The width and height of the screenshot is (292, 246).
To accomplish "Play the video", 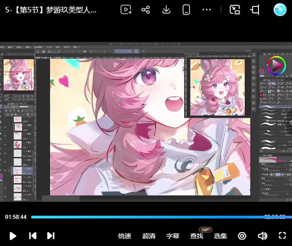I will click(13, 236).
